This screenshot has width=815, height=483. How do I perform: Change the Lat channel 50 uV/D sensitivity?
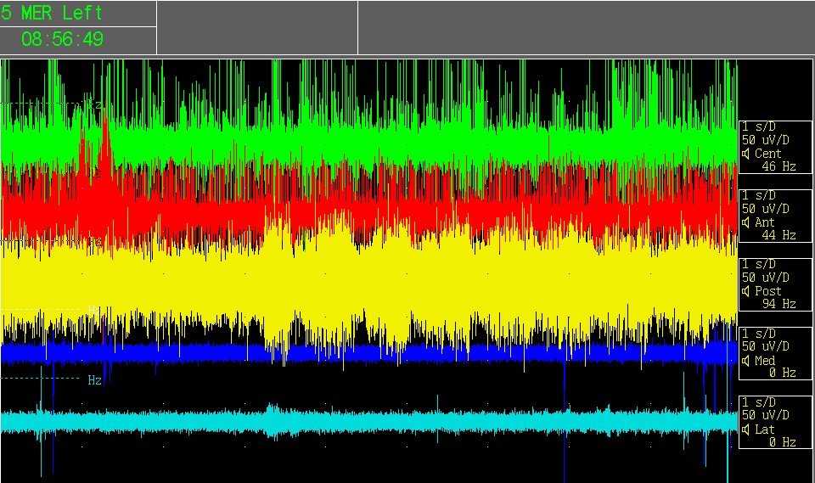tap(765, 415)
